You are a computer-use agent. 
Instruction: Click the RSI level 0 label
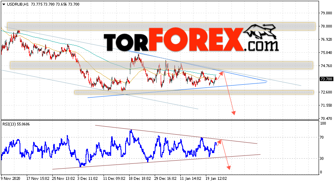321,172
